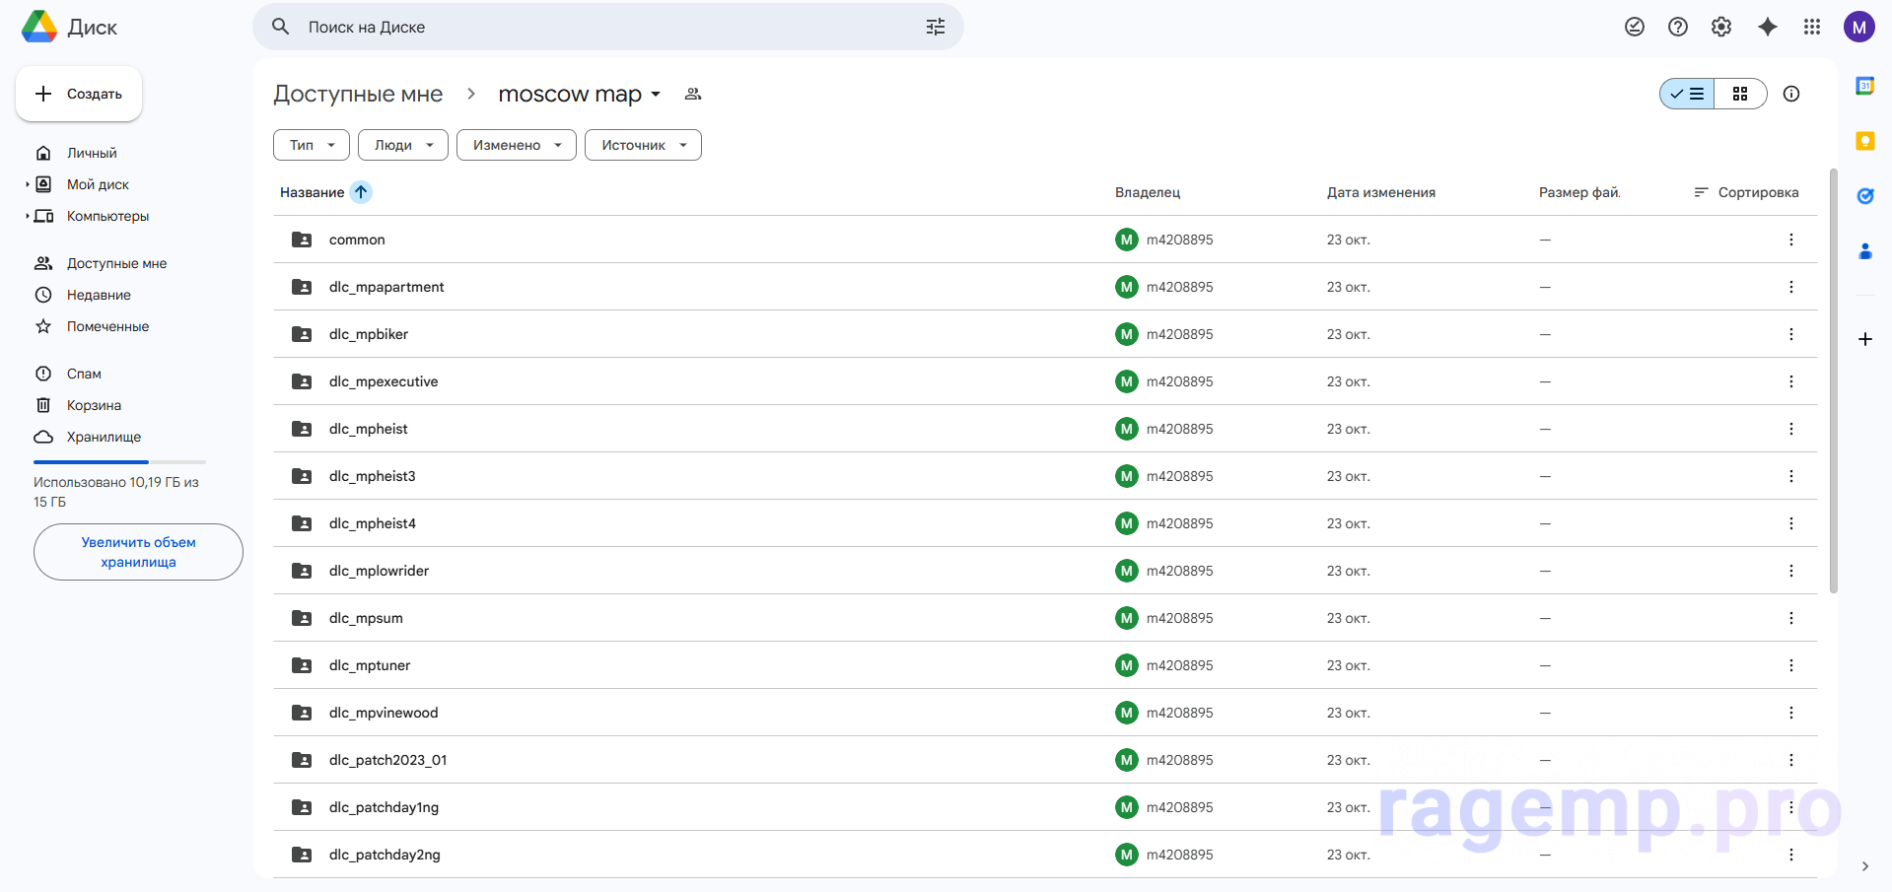Click advanced search options icon
Screen dimensions: 1892x892
935,27
